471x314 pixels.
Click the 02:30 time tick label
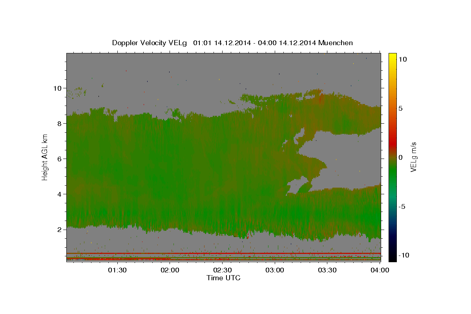[x=223, y=270]
